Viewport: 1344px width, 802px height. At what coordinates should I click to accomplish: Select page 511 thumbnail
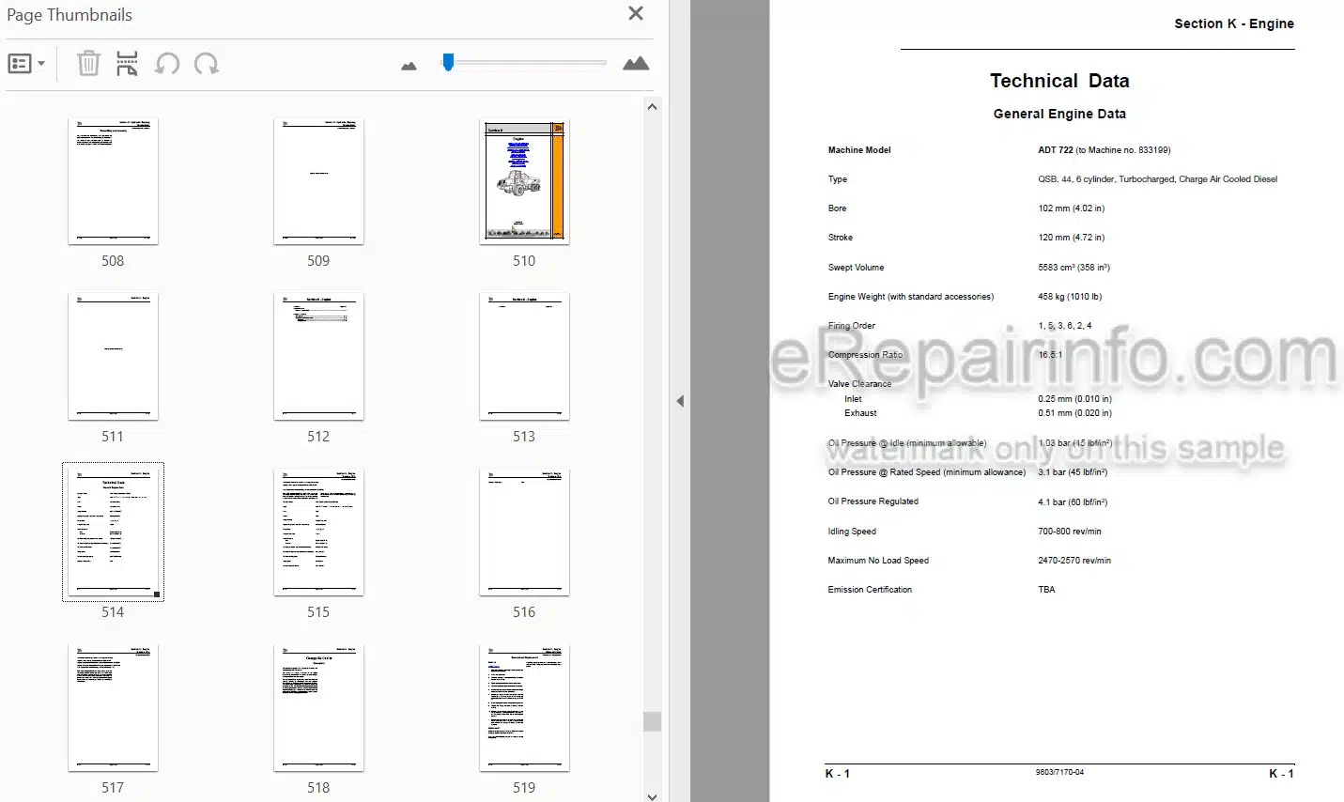pyautogui.click(x=113, y=357)
